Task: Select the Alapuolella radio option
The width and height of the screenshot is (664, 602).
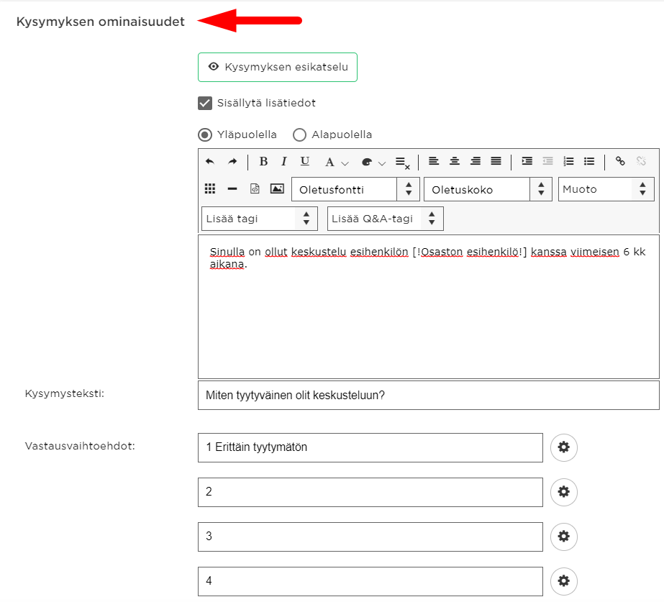Action: tap(299, 134)
